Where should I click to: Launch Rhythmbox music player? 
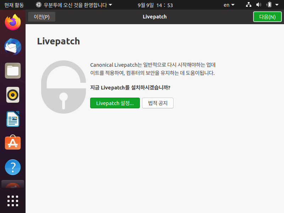(x=13, y=95)
